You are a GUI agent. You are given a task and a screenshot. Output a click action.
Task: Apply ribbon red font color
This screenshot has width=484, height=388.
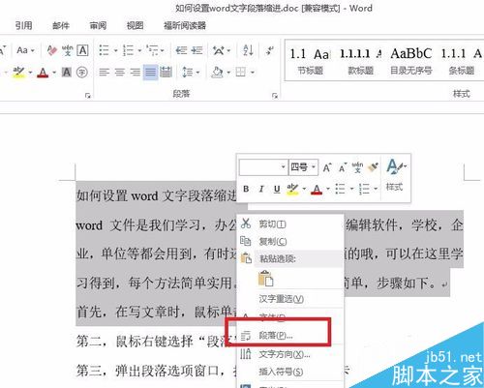[x=43, y=73]
